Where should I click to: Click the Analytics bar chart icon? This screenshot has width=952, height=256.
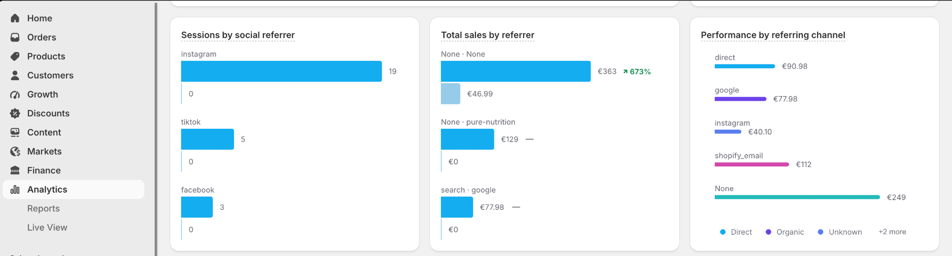point(15,190)
